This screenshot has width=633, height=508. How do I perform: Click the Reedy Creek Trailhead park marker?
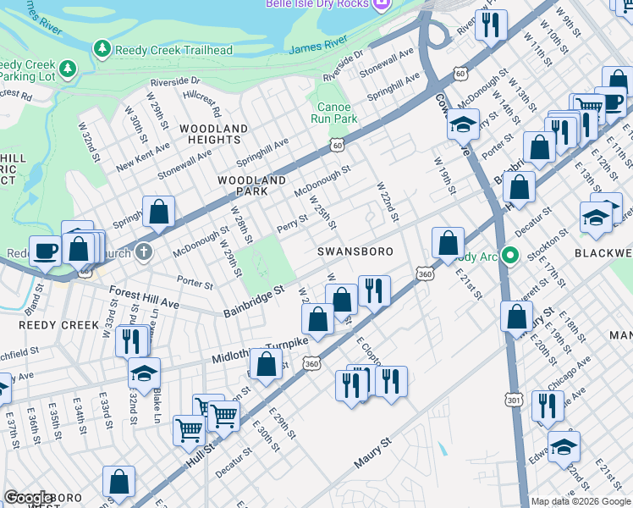coord(102,48)
